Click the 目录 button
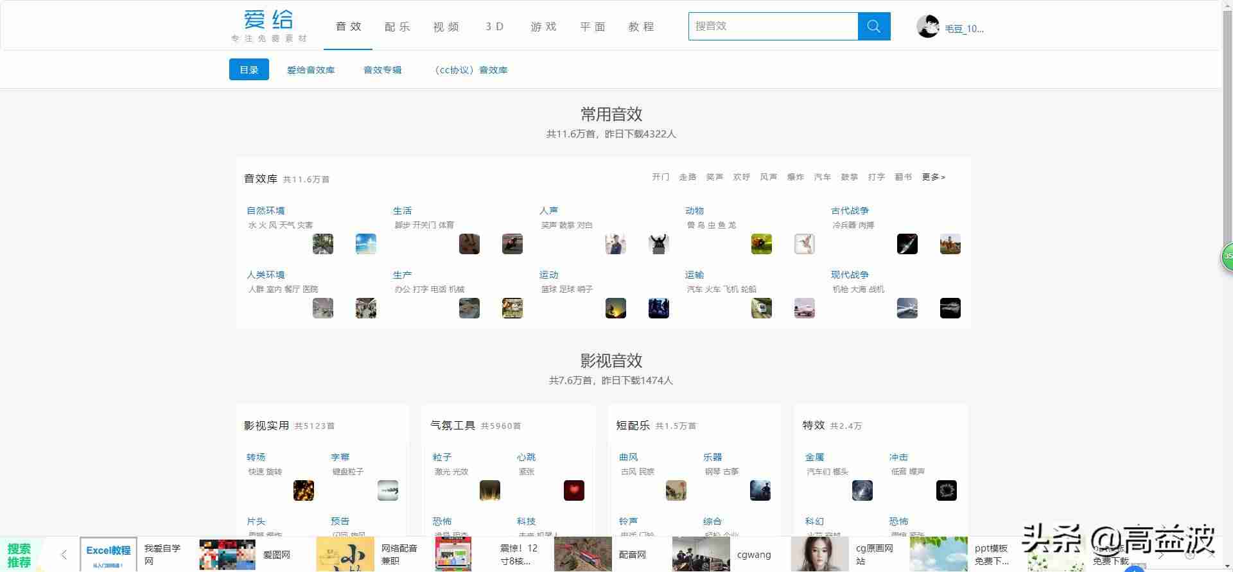The width and height of the screenshot is (1233, 572). (x=249, y=69)
